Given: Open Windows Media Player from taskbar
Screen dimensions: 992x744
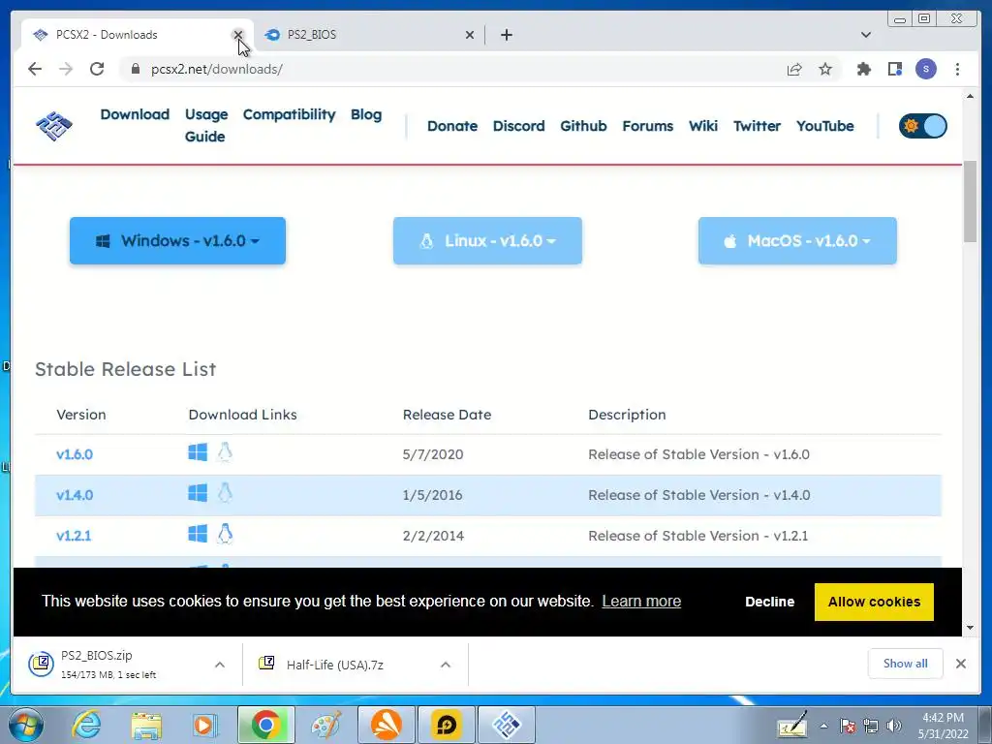Looking at the screenshot, I should (x=204, y=725).
